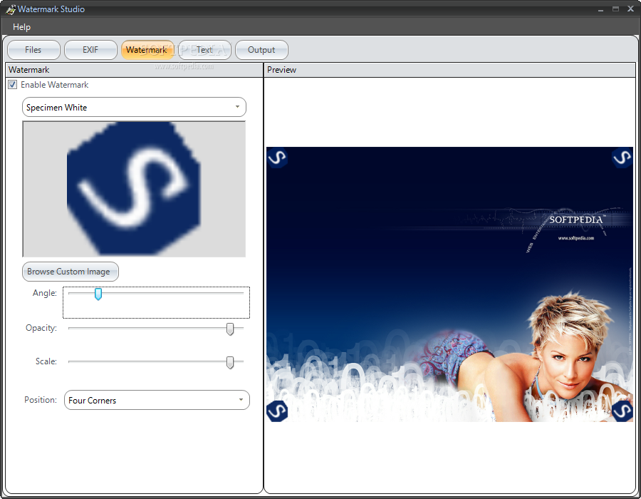Click the watermark specimen preview image
641x499 pixels.
(x=134, y=189)
